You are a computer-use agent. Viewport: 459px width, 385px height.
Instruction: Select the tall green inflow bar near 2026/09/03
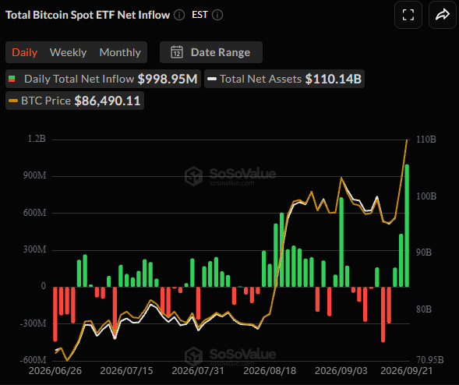click(341, 242)
